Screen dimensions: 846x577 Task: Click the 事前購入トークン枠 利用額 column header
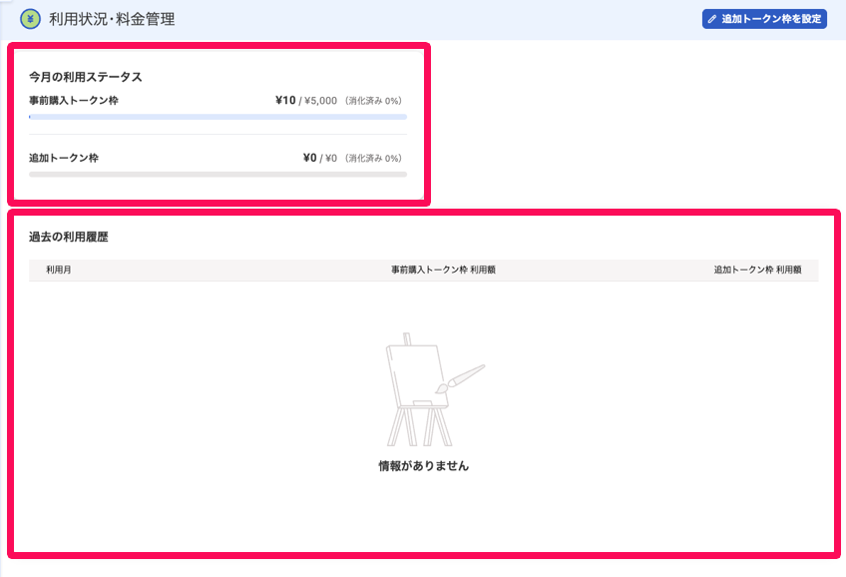[443, 270]
